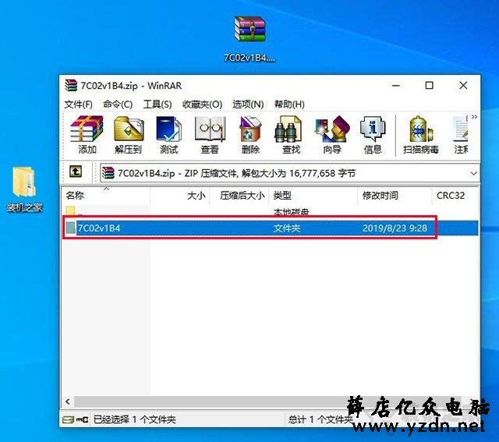The height and width of the screenshot is (442, 499).
Task: Maximize the WinRAR window
Action: [x=430, y=86]
